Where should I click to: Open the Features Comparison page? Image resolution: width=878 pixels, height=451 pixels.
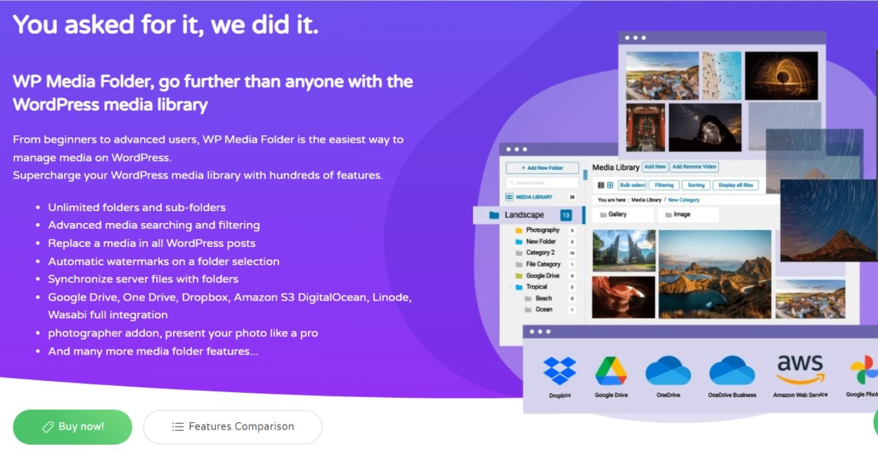[233, 427]
